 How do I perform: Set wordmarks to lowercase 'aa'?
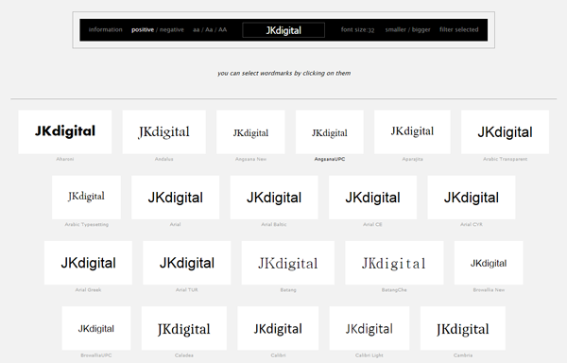[x=196, y=29]
